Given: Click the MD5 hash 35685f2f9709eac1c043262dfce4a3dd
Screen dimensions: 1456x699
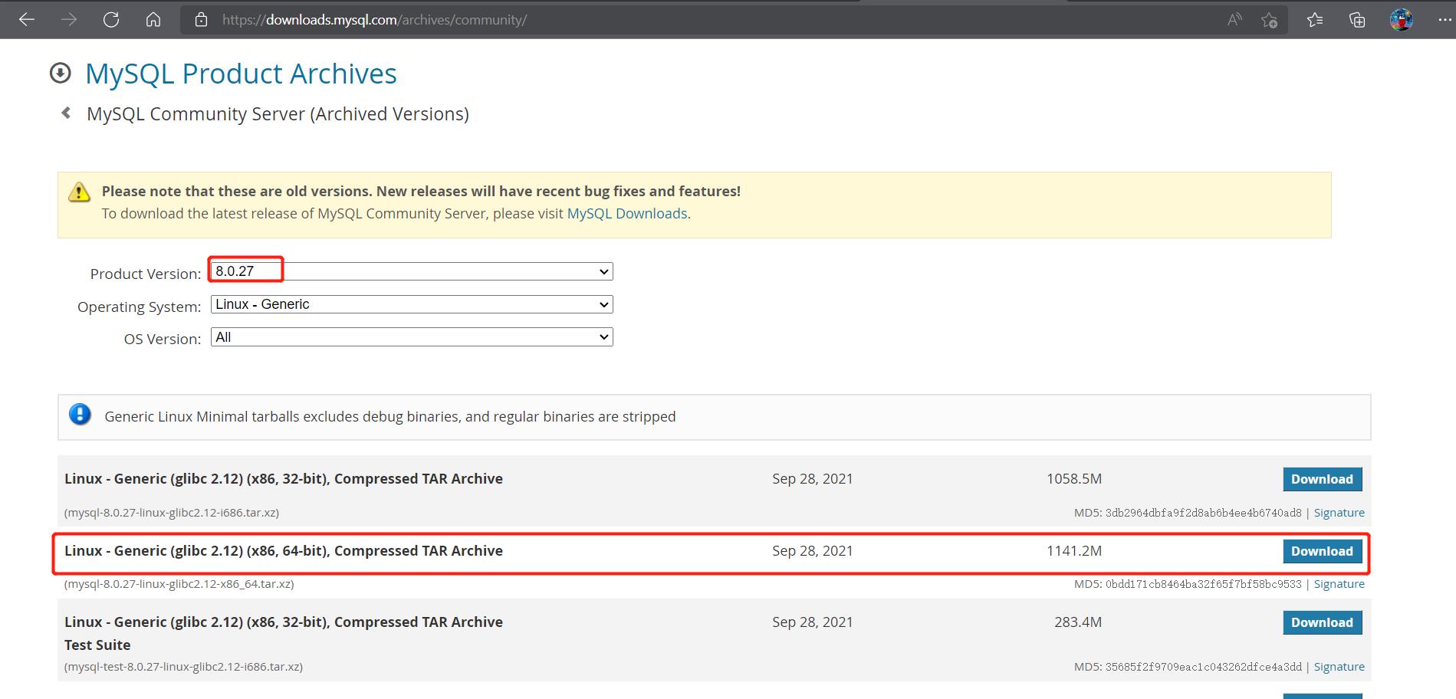Looking at the screenshot, I should (1203, 667).
